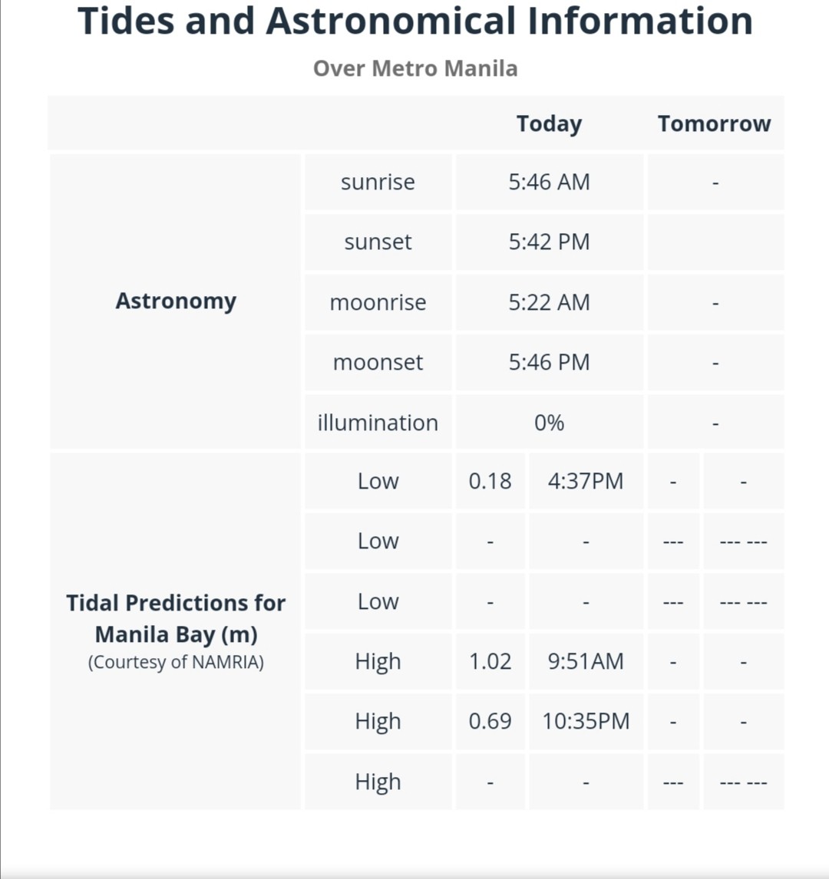829x879 pixels.
Task: Click the Today column header
Action: tap(549, 124)
